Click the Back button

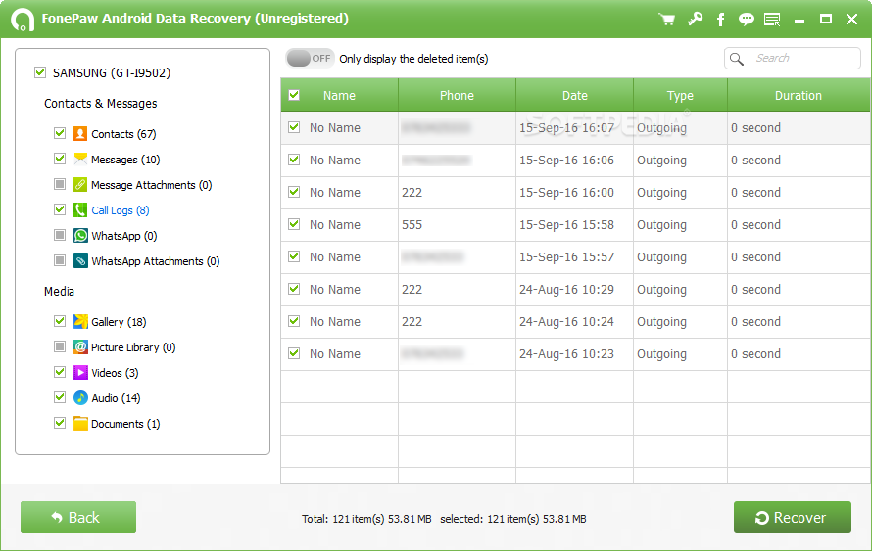[78, 517]
